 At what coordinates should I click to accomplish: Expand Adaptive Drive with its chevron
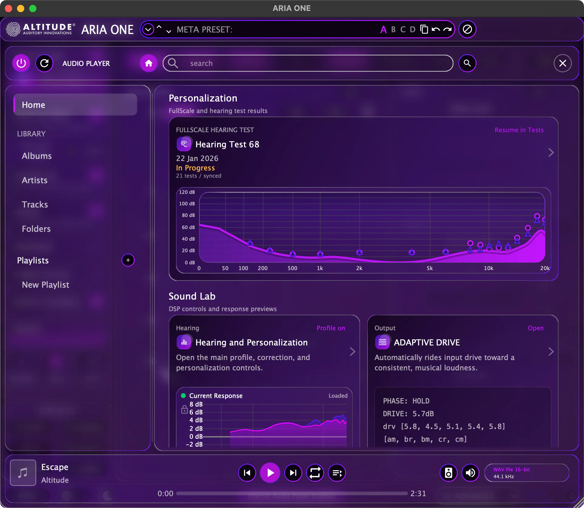(551, 352)
